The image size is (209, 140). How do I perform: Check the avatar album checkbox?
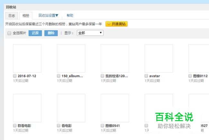point(146,76)
